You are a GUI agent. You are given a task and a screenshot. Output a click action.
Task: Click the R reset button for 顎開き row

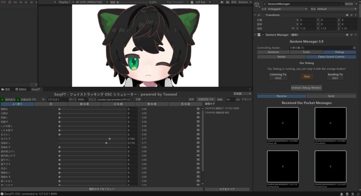[x=198, y=109]
